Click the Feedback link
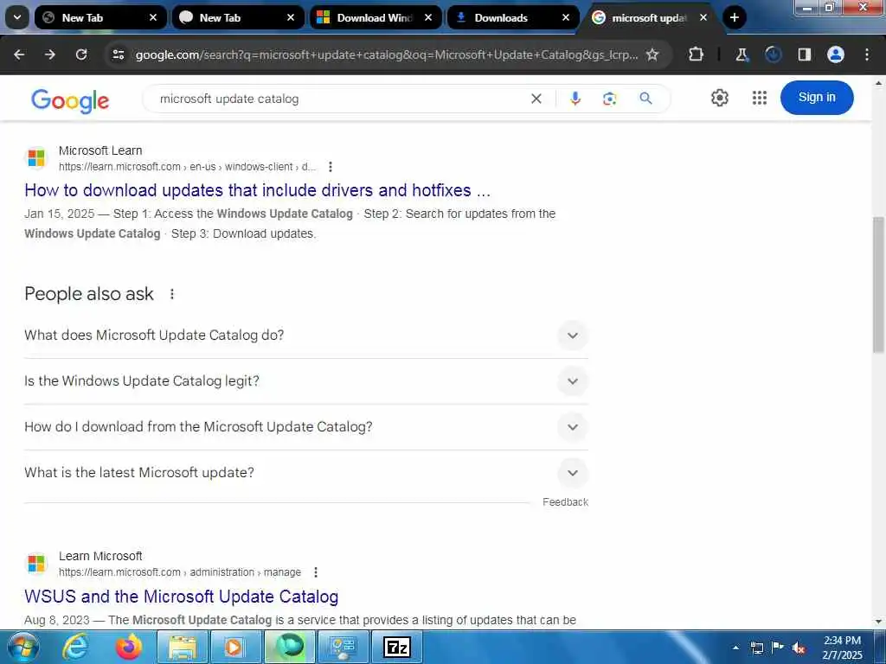Image resolution: width=886 pixels, height=664 pixels. coord(565,502)
